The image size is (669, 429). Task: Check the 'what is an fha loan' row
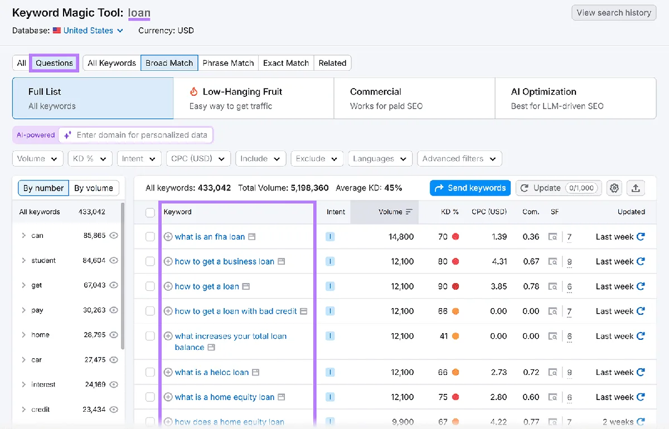tap(150, 237)
